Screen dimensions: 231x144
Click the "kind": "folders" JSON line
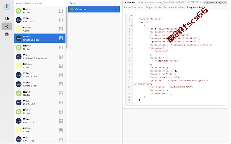click(x=151, y=19)
